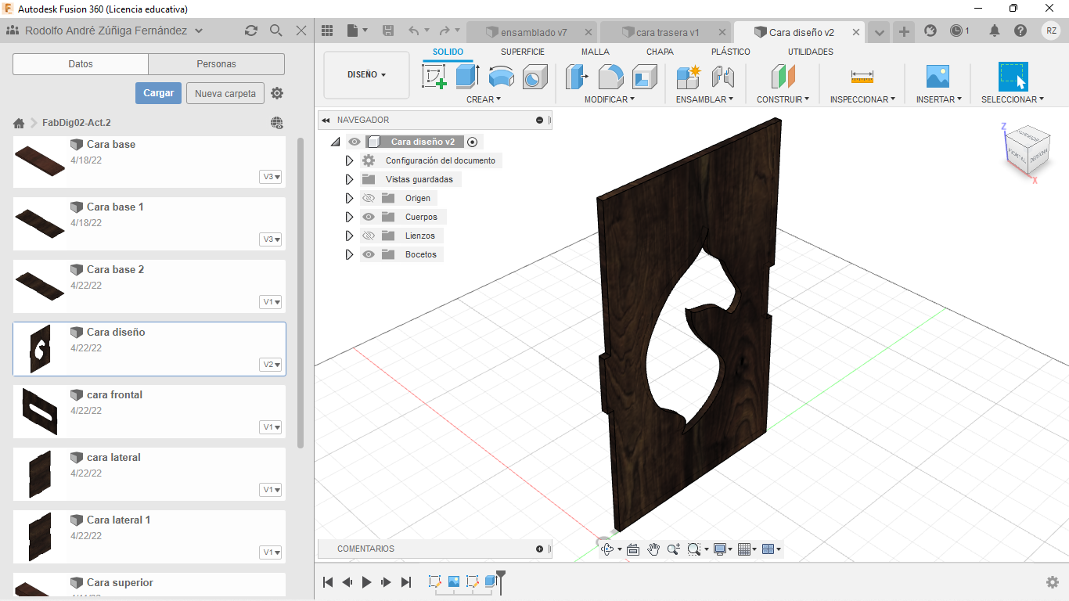The height and width of the screenshot is (601, 1069).
Task: Toggle visibility of the Cuerpos folder
Action: [x=369, y=217]
